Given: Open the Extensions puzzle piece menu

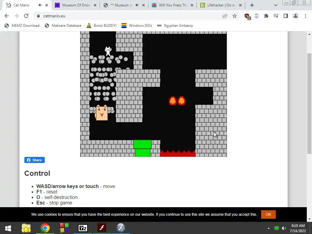Looking at the screenshot, I should [x=266, y=16].
